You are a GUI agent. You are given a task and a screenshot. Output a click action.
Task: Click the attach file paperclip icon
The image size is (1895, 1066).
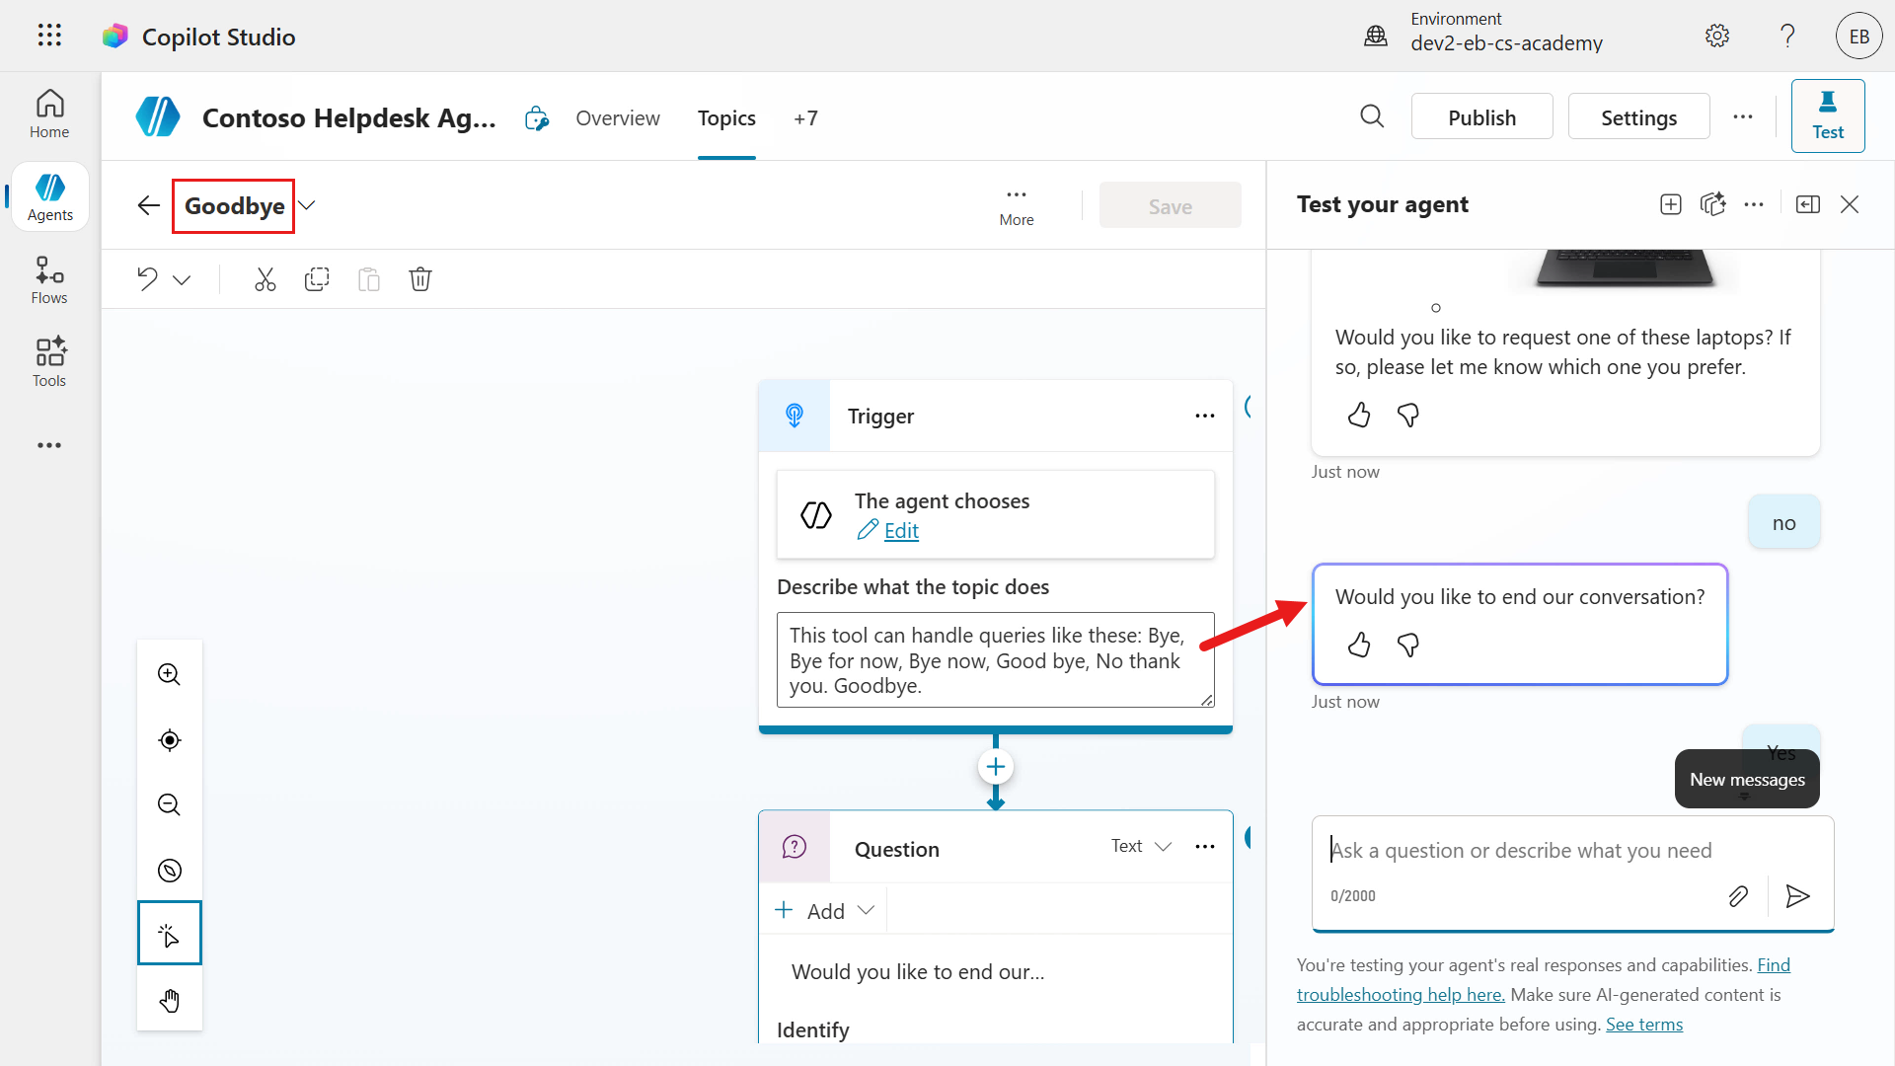pyautogui.click(x=1738, y=895)
